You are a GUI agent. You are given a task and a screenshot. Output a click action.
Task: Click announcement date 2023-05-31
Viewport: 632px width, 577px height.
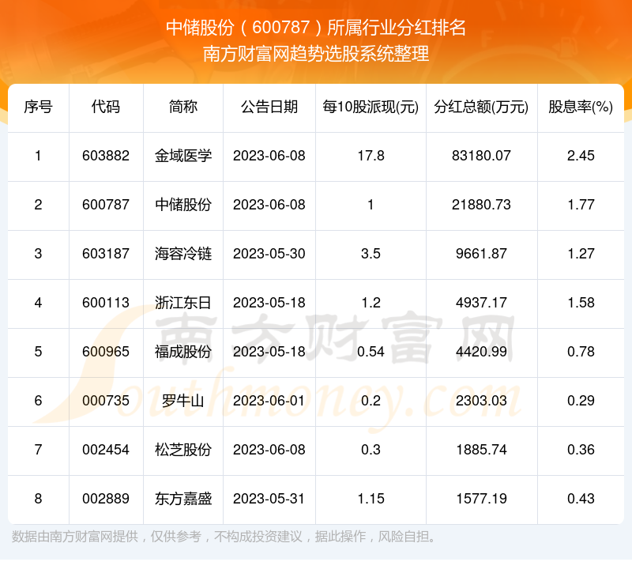269,499
